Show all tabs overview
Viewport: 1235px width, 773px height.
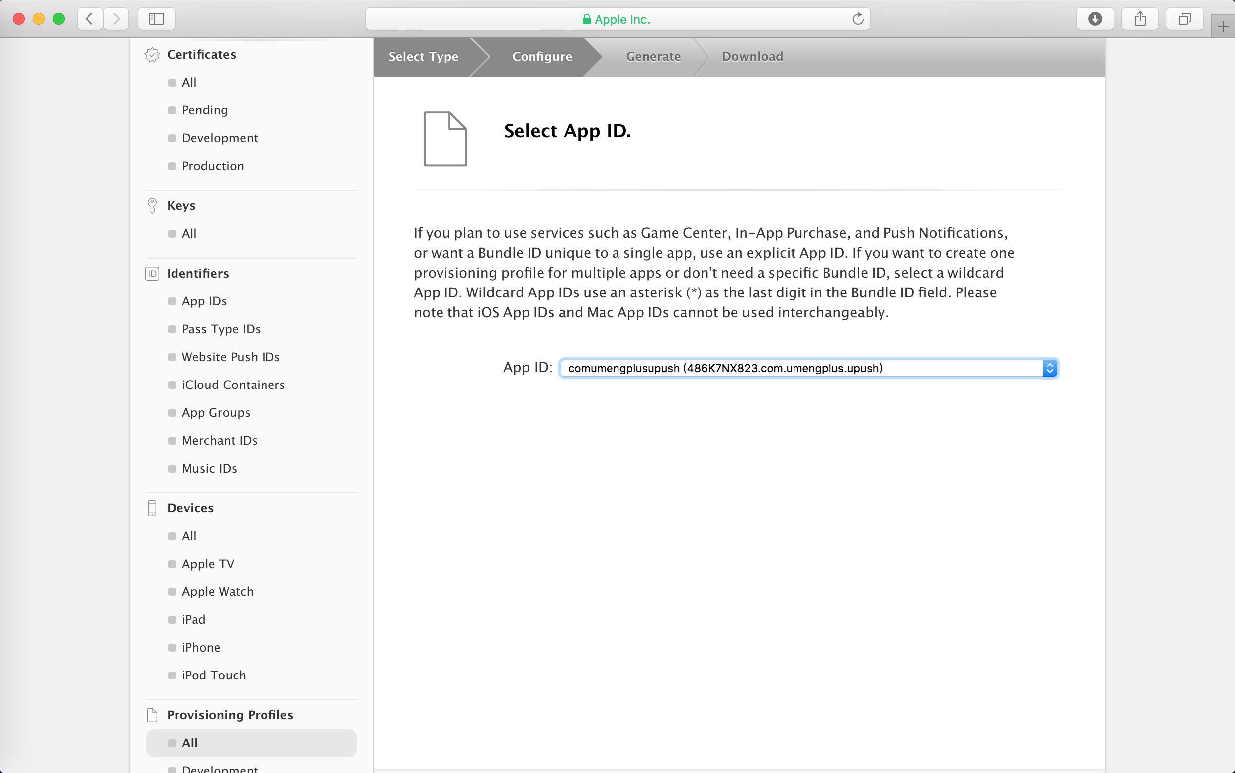tap(1184, 19)
